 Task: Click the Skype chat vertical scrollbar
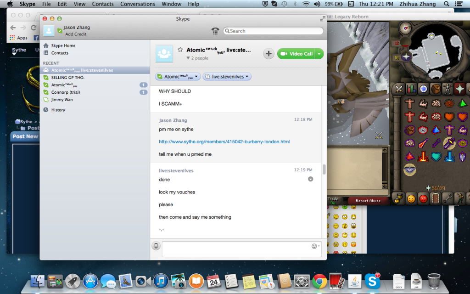324,169
